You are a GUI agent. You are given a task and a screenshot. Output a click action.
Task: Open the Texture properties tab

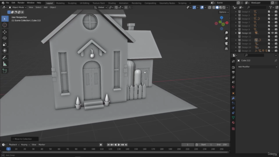(233, 129)
